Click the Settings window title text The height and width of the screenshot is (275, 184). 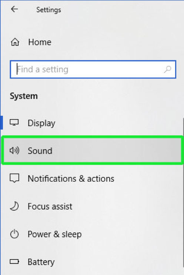click(x=48, y=10)
